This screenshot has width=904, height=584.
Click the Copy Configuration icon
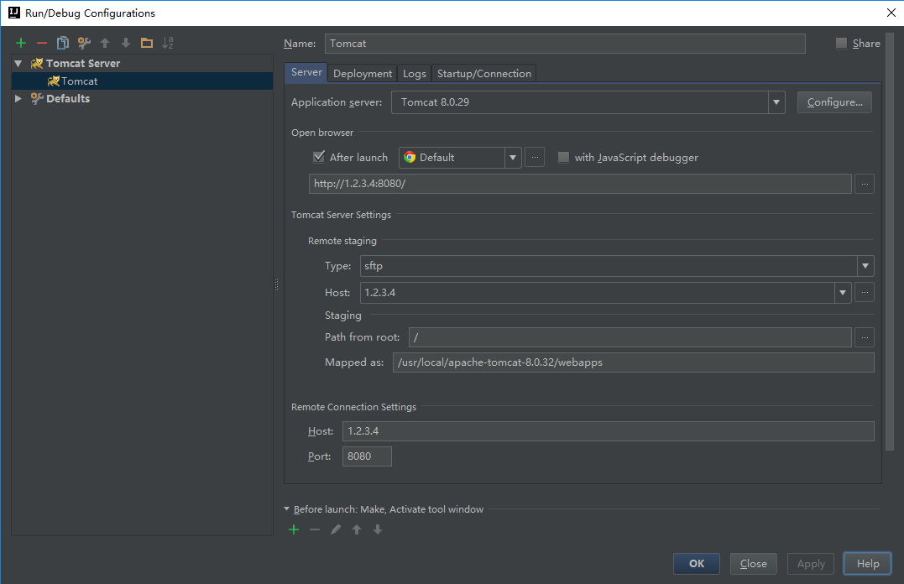63,43
